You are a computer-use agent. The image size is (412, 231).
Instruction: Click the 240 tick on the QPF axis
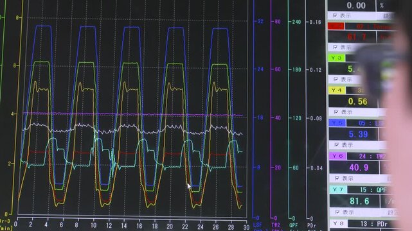coord(296,22)
